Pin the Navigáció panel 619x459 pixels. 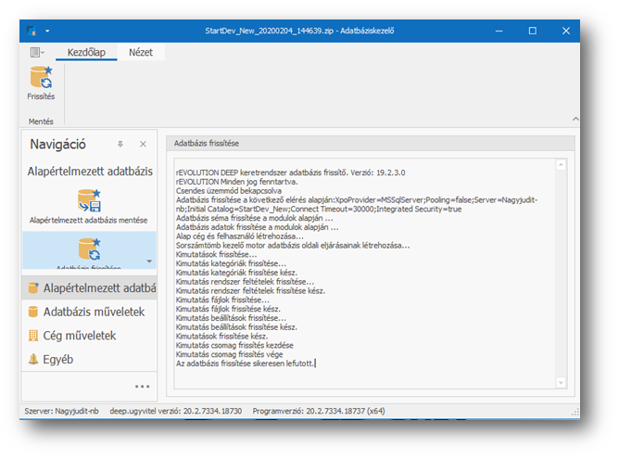[x=120, y=145]
